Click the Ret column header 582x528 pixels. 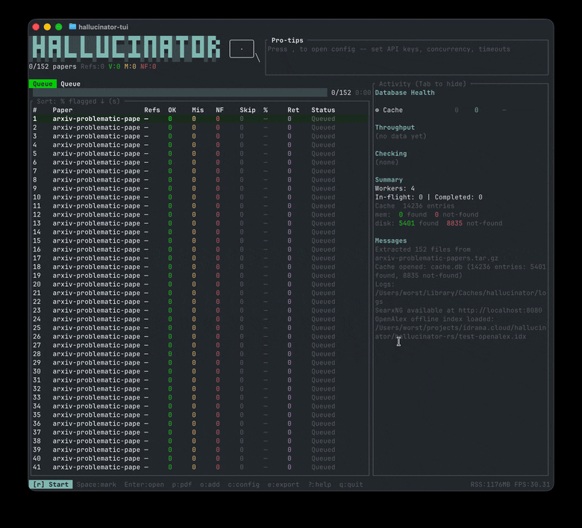pyautogui.click(x=293, y=110)
